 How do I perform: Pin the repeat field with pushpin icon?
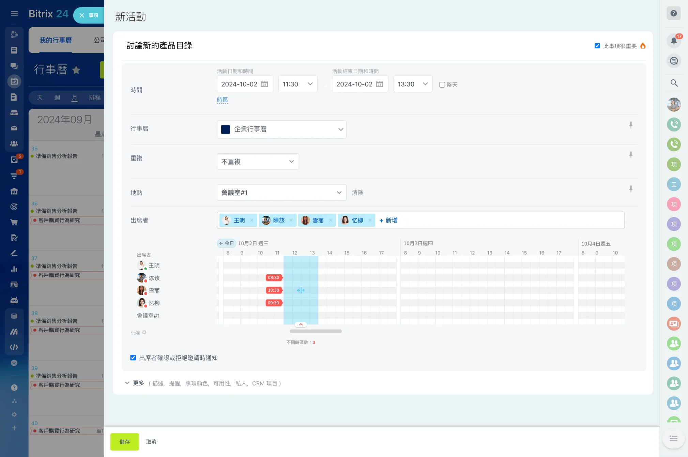[631, 155]
